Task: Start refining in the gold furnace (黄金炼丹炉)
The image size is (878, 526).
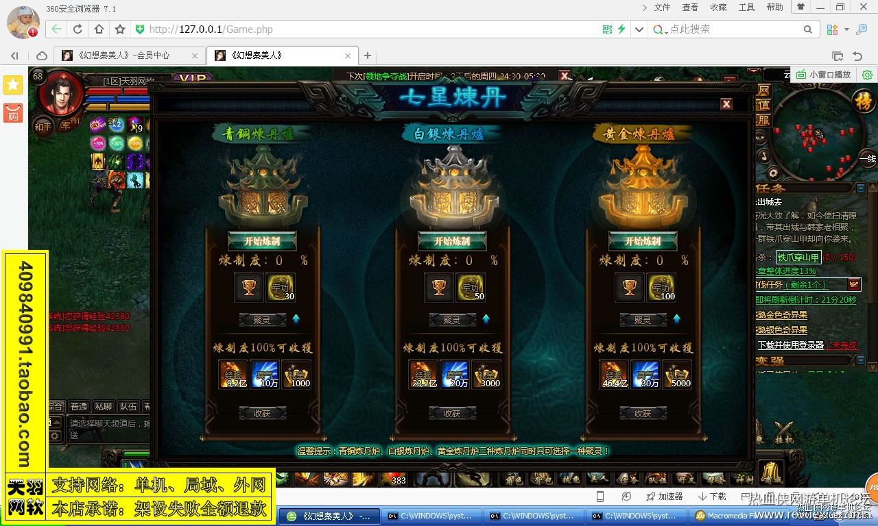Action: [643, 241]
